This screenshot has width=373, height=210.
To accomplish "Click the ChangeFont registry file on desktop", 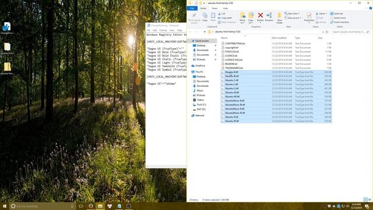I will click(7, 28).
